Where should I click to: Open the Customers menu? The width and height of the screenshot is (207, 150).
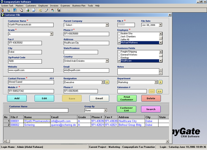click(31, 6)
